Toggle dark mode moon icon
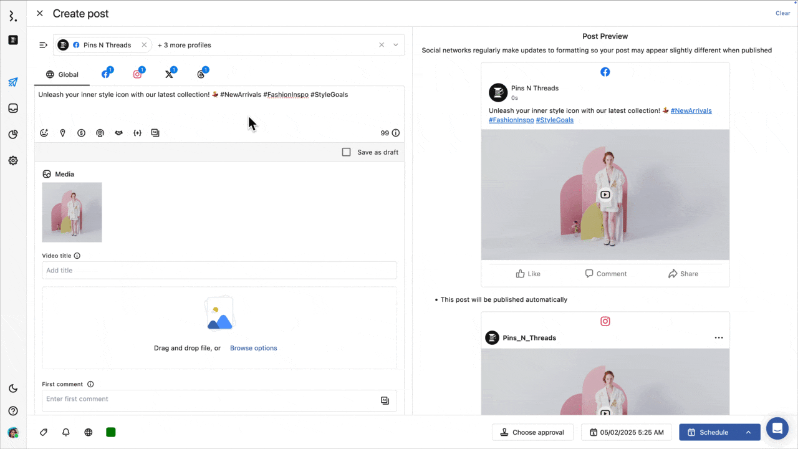This screenshot has width=798, height=449. point(13,389)
